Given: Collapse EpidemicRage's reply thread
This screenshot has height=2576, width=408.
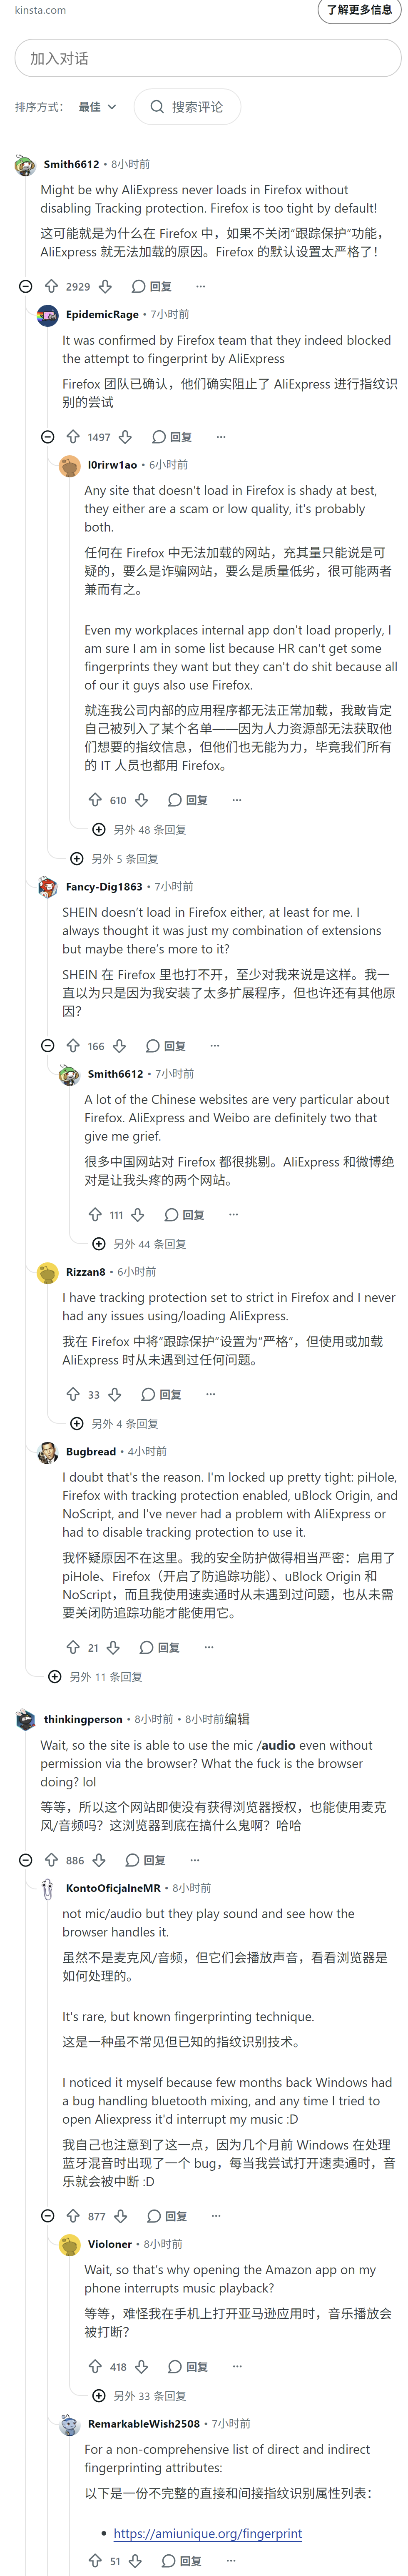Looking at the screenshot, I should (x=48, y=437).
